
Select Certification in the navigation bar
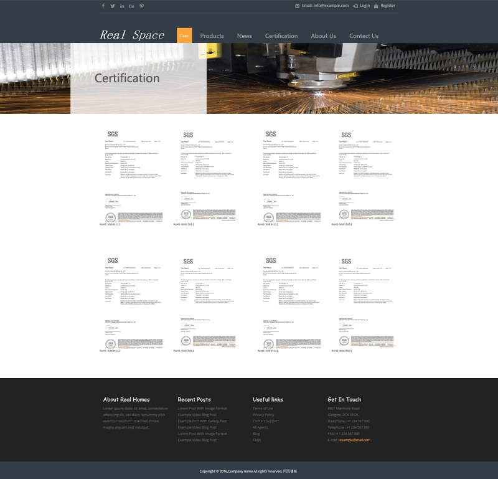281,36
